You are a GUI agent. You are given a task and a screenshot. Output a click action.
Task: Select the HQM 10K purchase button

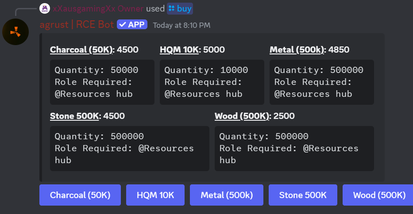(x=155, y=195)
